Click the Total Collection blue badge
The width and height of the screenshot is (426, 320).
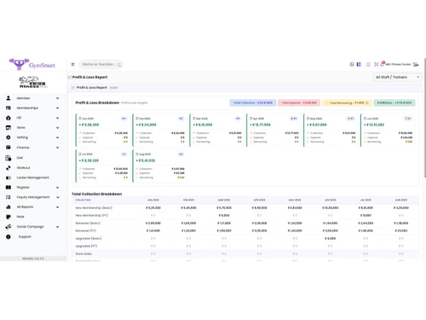click(253, 102)
